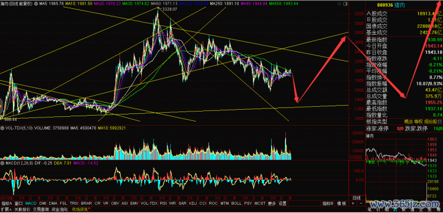Select the 模板 template button

tap(341, 204)
